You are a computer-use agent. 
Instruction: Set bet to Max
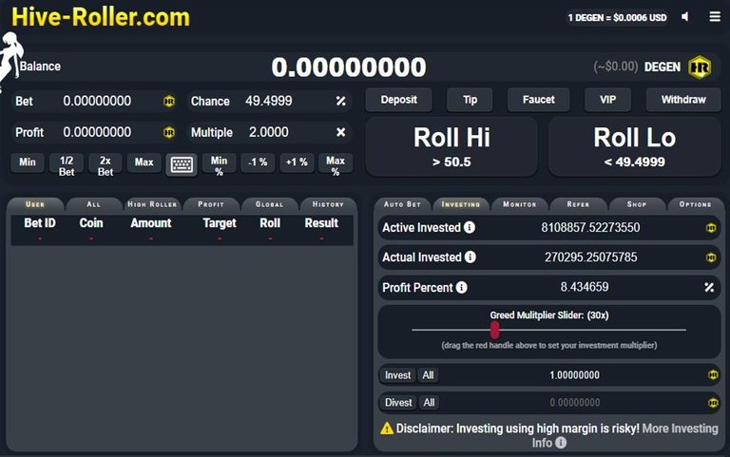(144, 162)
